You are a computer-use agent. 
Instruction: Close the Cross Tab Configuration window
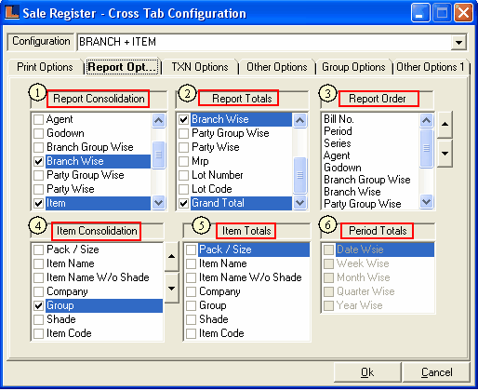point(463,13)
